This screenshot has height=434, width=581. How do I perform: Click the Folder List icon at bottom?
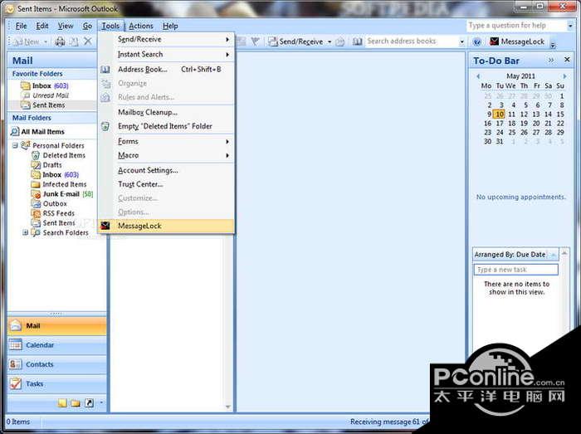[76, 403]
